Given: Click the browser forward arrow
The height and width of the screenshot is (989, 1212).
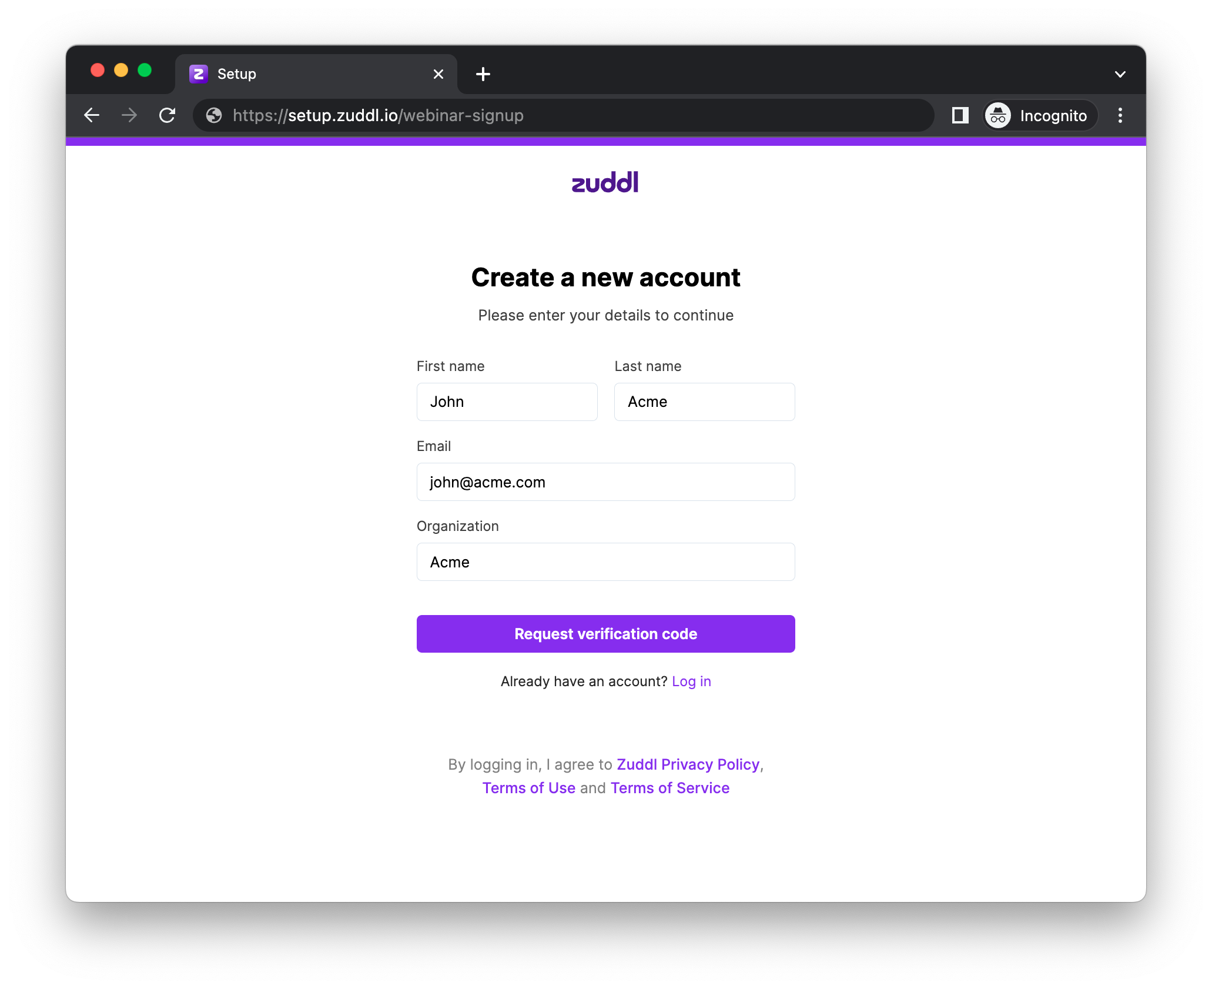Looking at the screenshot, I should pyautogui.click(x=129, y=115).
